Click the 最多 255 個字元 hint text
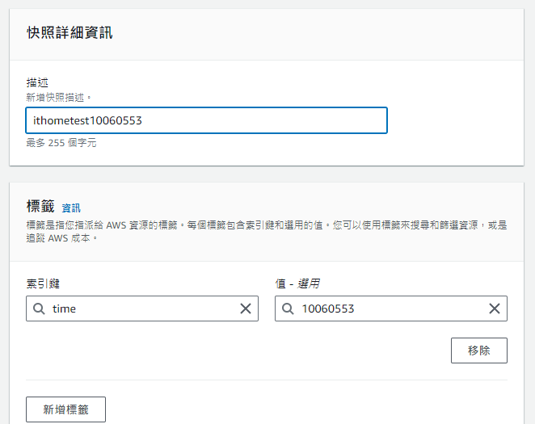The image size is (535, 424). tap(61, 143)
